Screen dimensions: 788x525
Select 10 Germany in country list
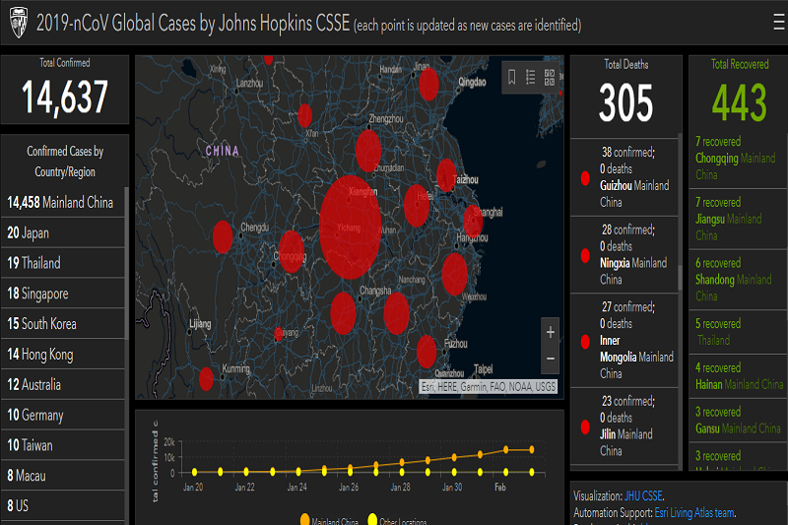(x=62, y=415)
